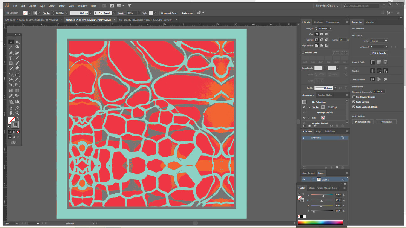The height and width of the screenshot is (228, 406).
Task: Pick a color from the spectrum bar
Action: pyautogui.click(x=320, y=222)
